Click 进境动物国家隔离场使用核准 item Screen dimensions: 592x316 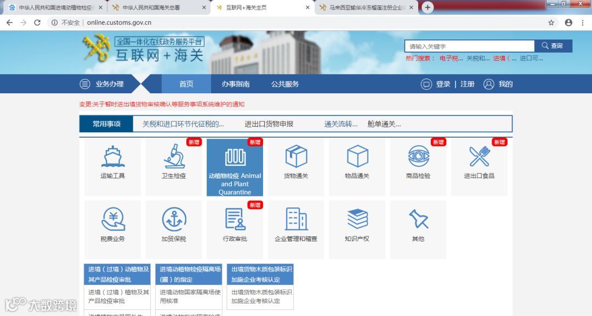[190, 296]
